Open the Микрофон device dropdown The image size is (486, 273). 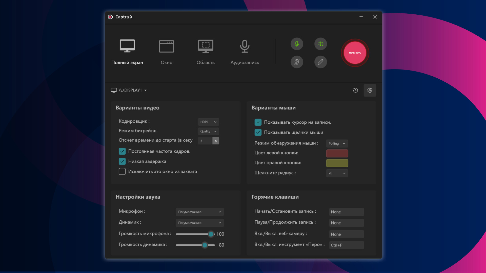tap(199, 212)
